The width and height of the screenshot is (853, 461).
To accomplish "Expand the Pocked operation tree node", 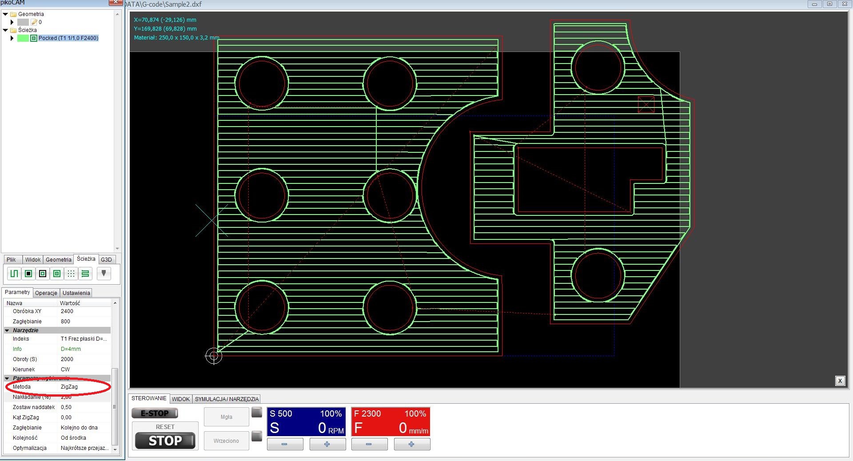I will click(x=12, y=38).
